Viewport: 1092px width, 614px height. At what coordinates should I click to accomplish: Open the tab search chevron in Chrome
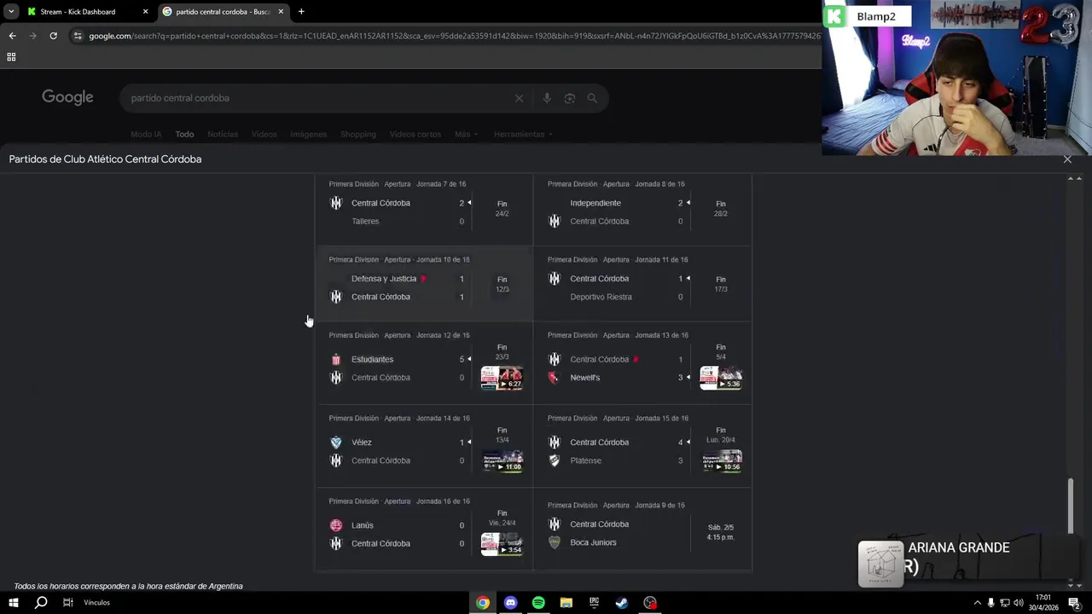pos(11,12)
